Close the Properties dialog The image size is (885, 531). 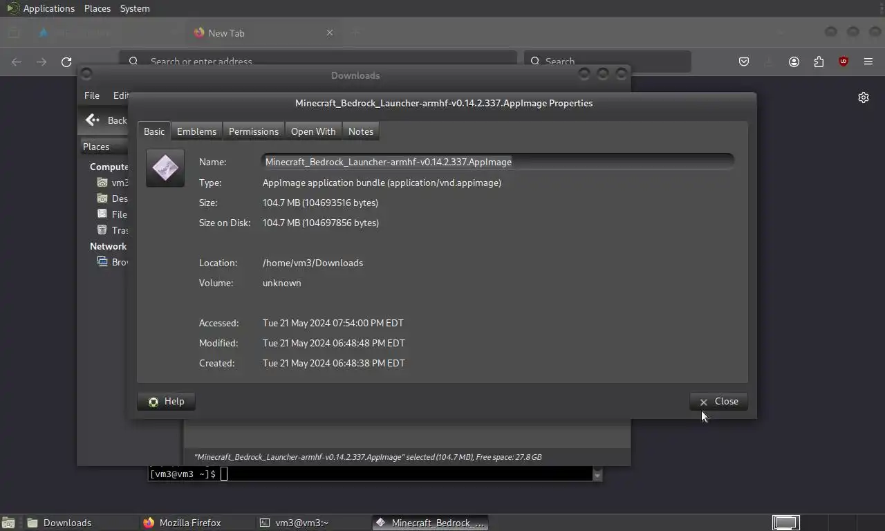(x=718, y=401)
